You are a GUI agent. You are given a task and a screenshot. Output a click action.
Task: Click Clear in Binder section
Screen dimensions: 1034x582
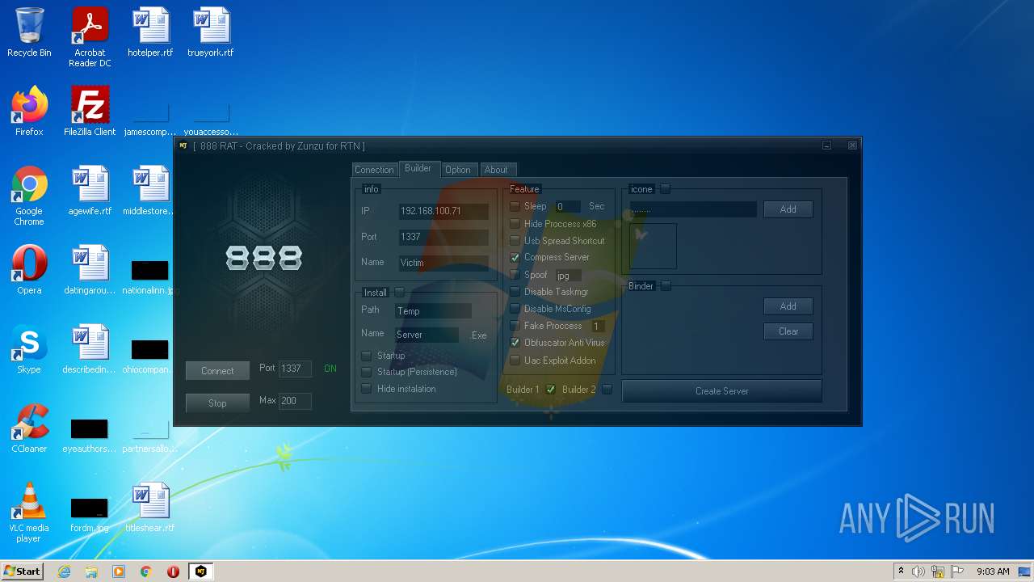[x=788, y=331]
